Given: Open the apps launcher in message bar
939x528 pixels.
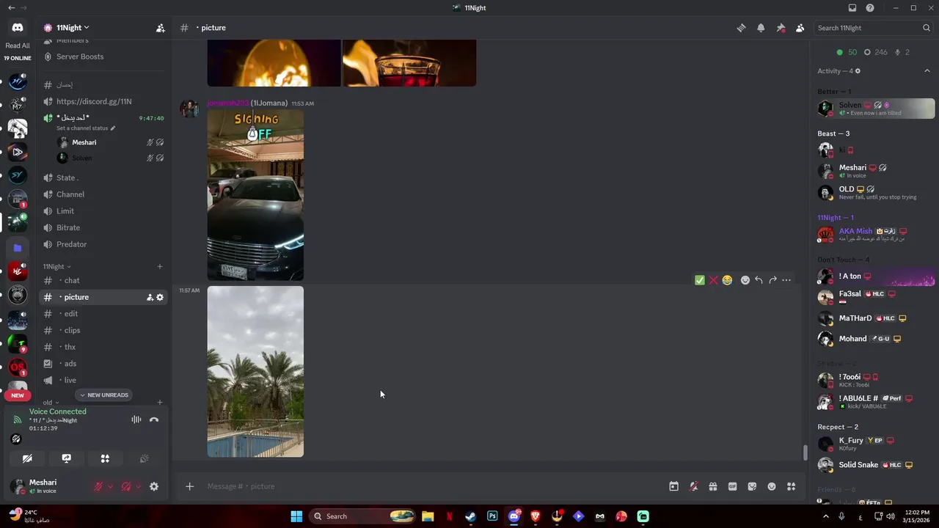Looking at the screenshot, I should coord(791,486).
